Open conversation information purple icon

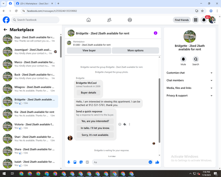click(x=156, y=33)
